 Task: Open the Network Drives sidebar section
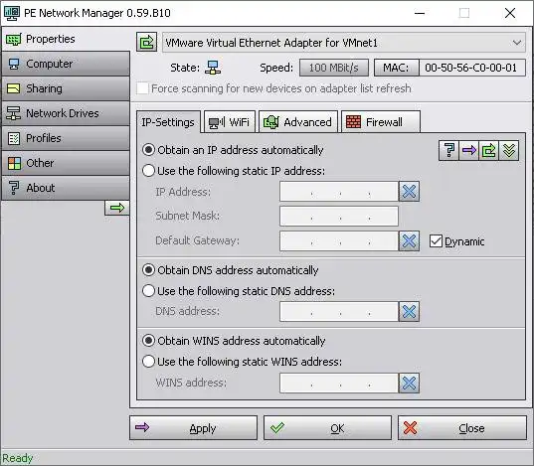[x=66, y=113]
